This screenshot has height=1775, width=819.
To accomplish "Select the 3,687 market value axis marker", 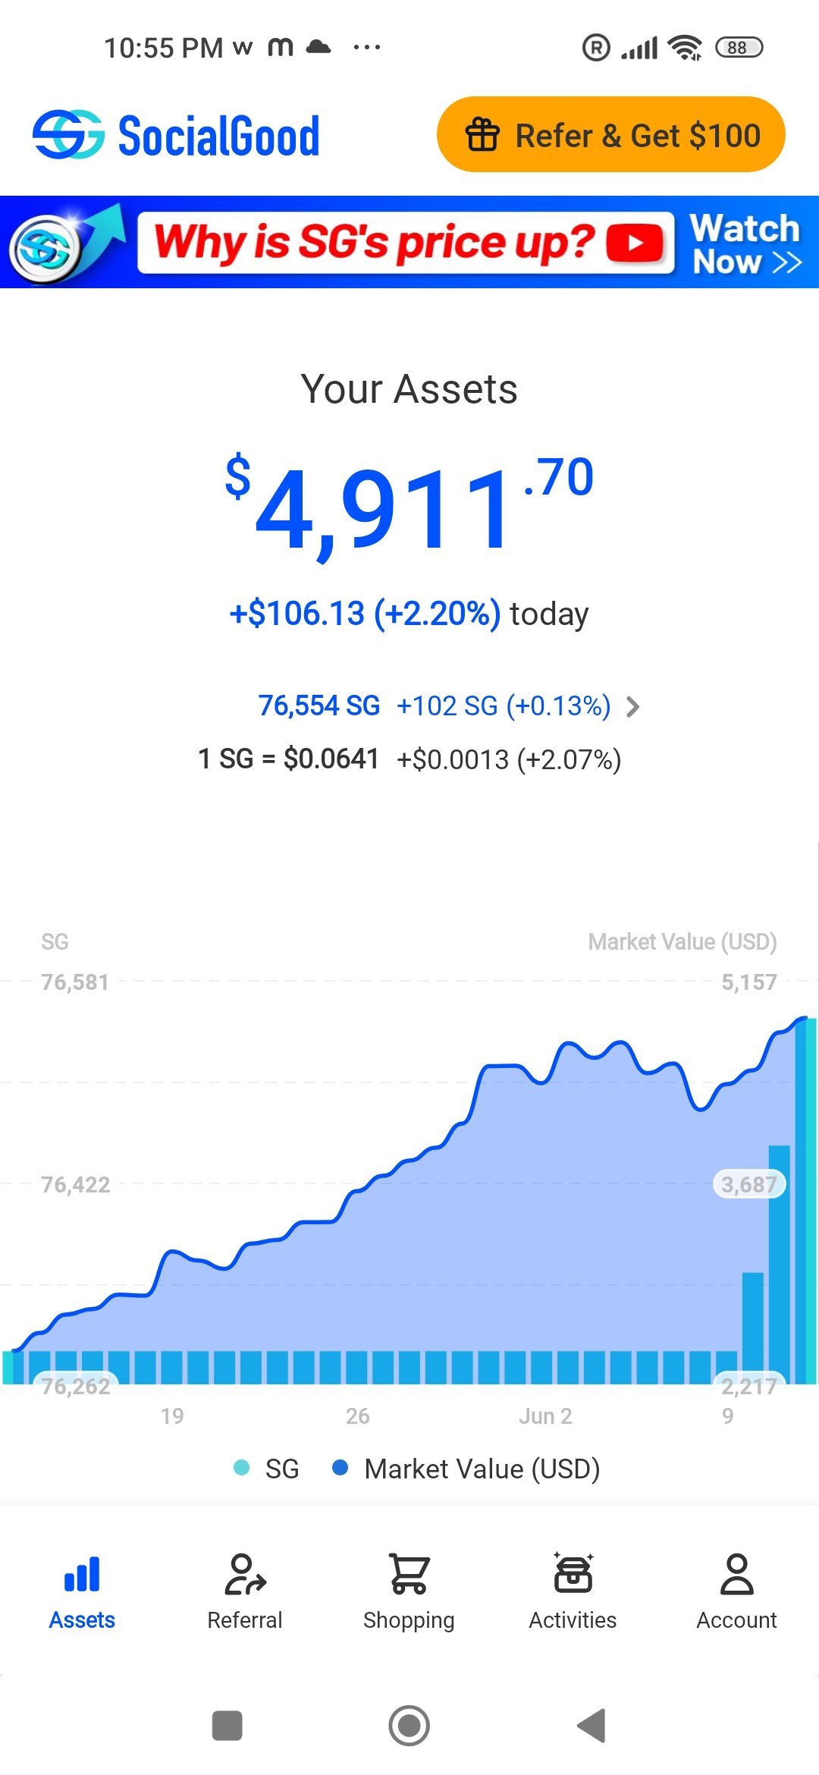I will [748, 1184].
